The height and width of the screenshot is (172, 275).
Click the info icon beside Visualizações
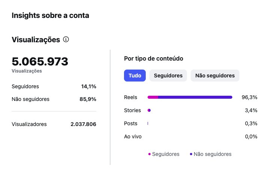click(66, 39)
